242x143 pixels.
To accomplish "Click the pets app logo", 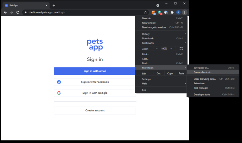I will click(x=95, y=45).
